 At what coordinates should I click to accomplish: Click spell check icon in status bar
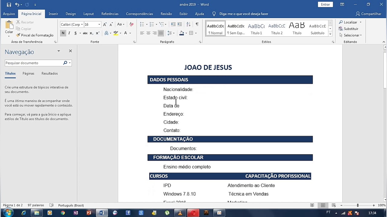(x=51, y=205)
